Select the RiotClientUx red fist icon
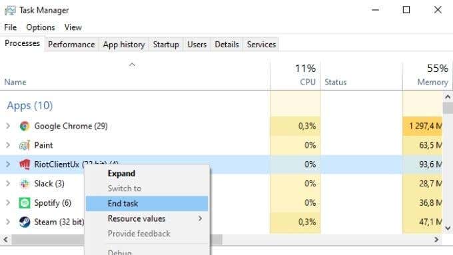 pos(25,164)
